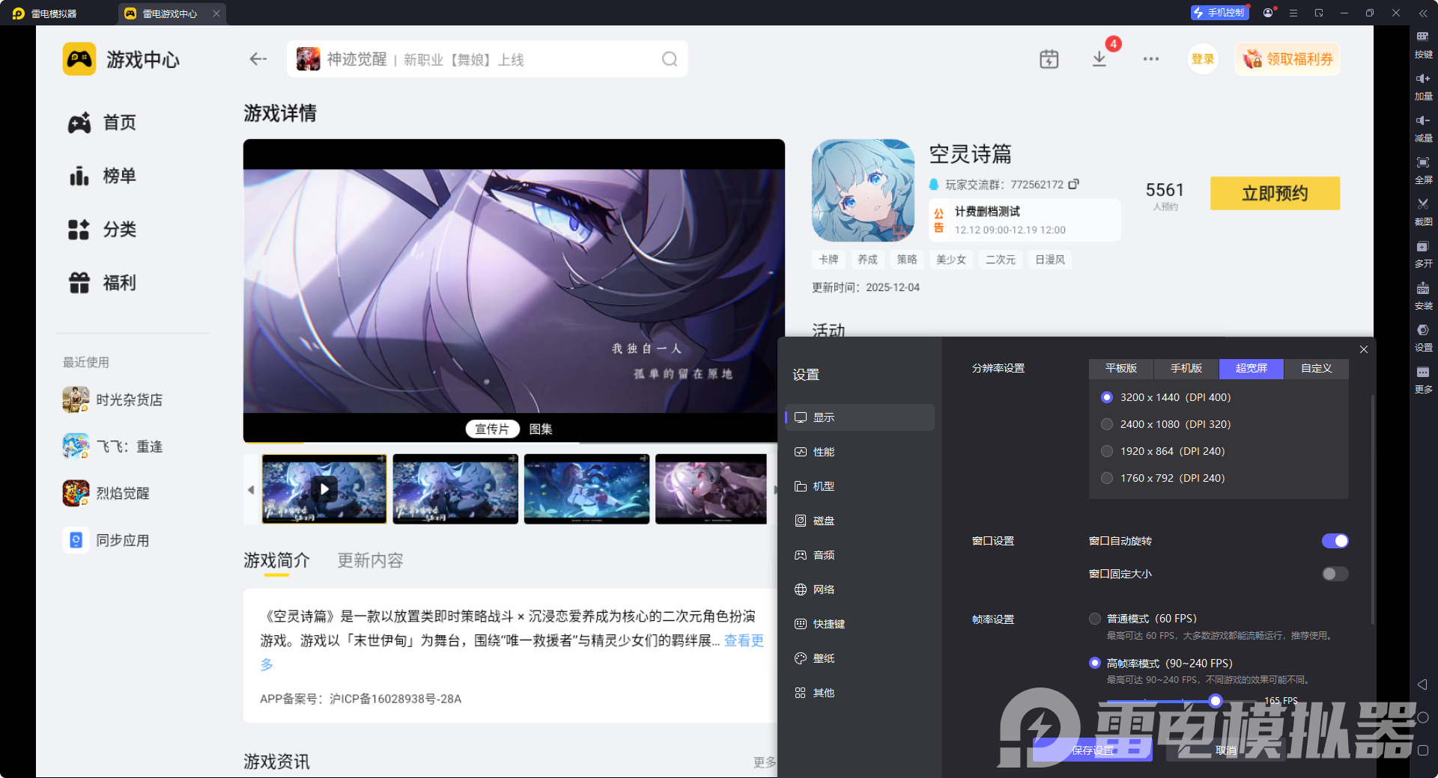Viewport: 1438px width, 778px height.
Task: Expand the 查看更多 game description
Action: (x=743, y=640)
